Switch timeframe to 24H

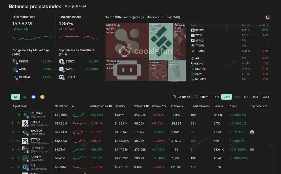(x=226, y=97)
